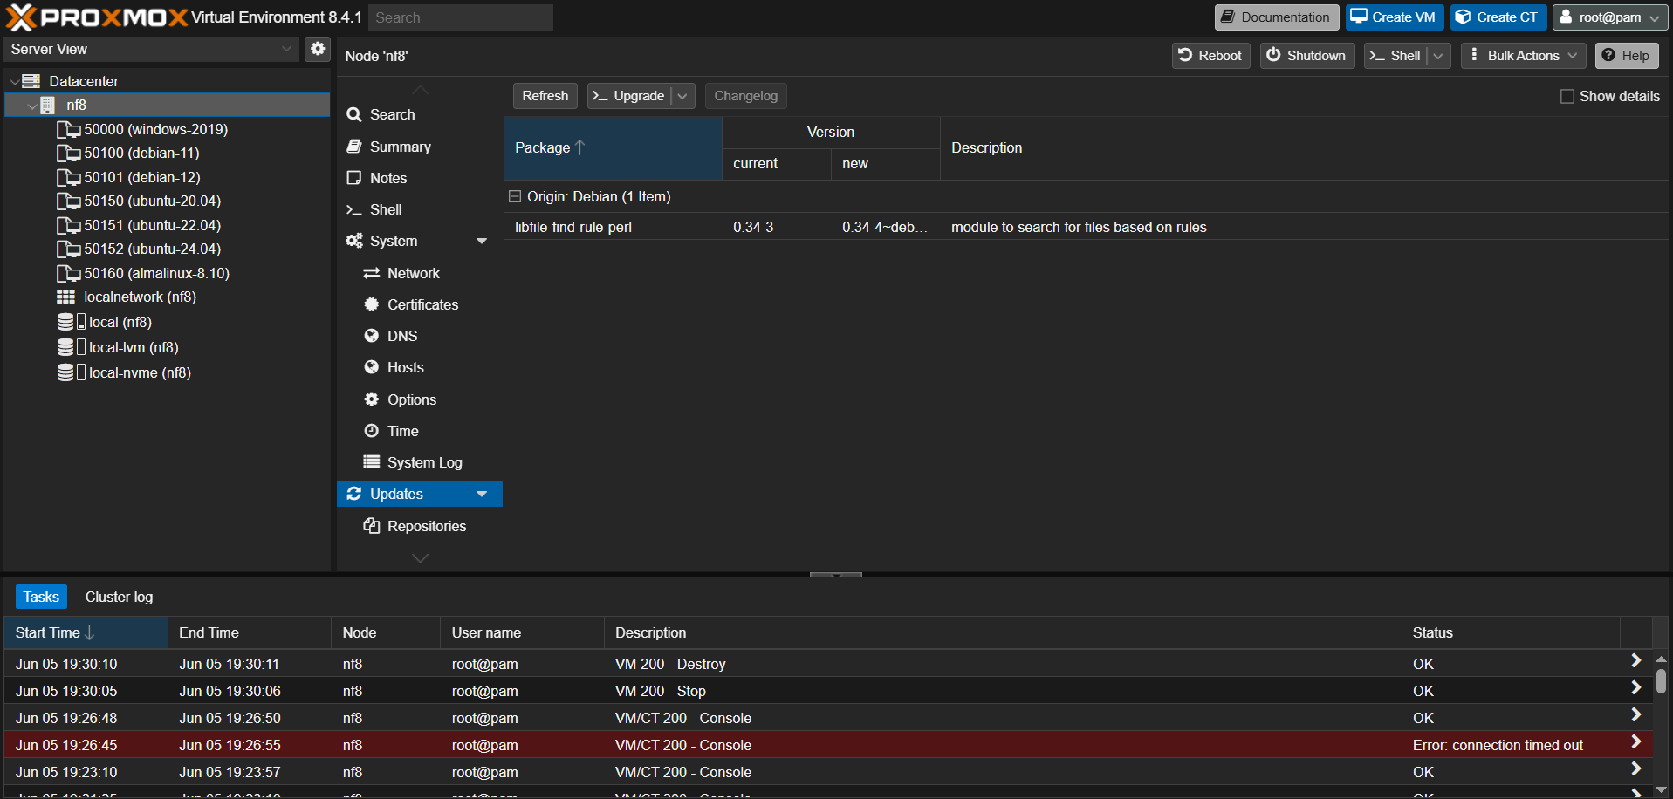Click the Create CT button
Image resolution: width=1673 pixels, height=799 pixels.
click(1499, 17)
